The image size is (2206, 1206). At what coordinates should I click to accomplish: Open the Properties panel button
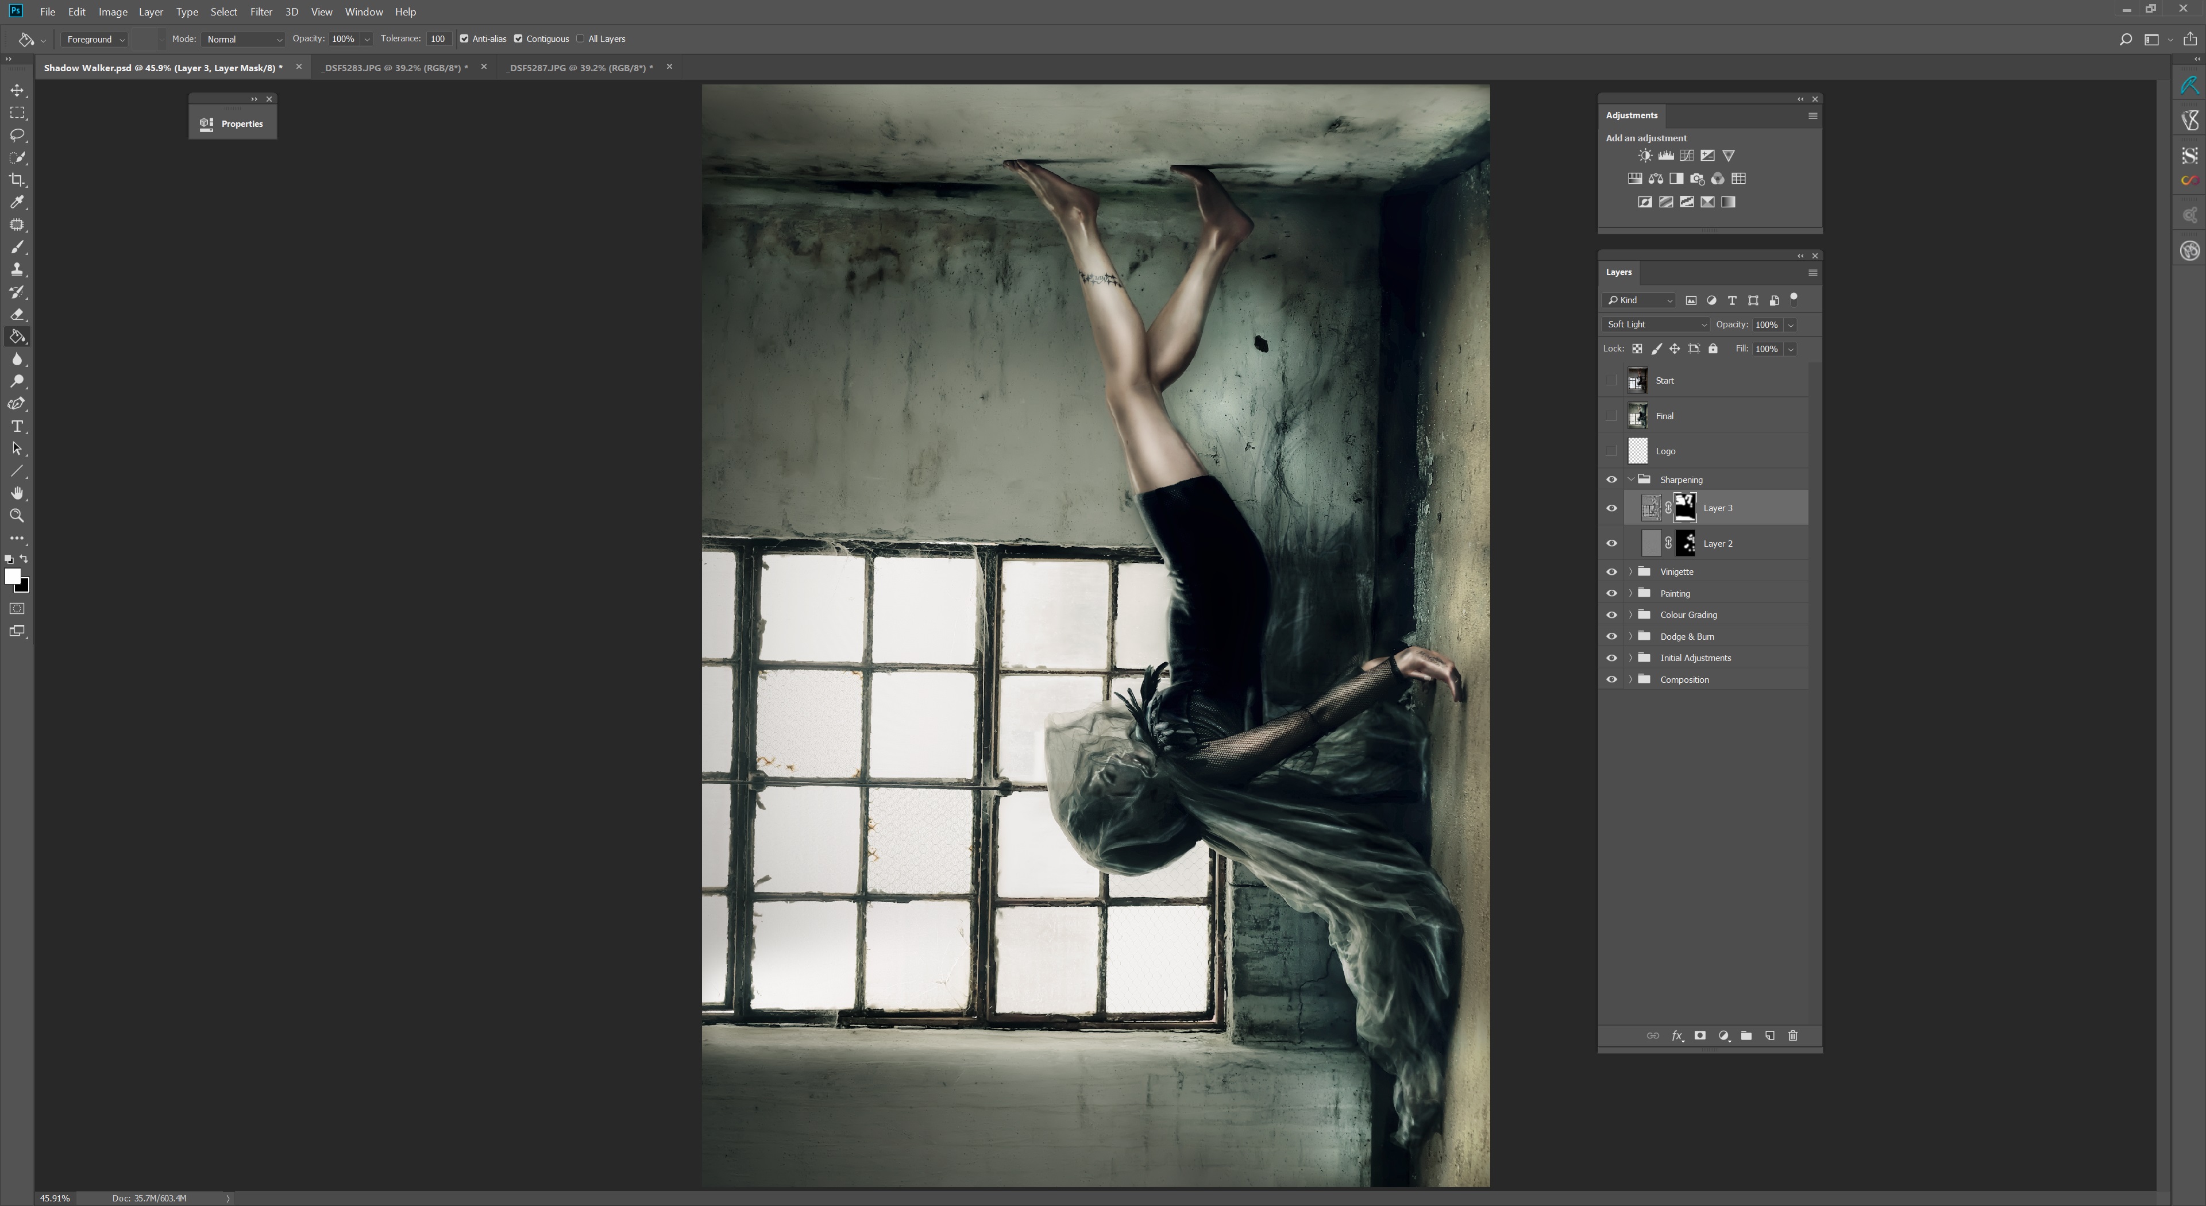232,123
